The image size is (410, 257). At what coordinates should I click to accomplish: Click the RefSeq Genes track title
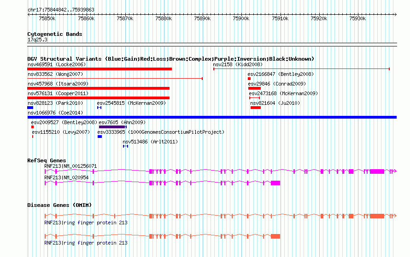click(47, 160)
